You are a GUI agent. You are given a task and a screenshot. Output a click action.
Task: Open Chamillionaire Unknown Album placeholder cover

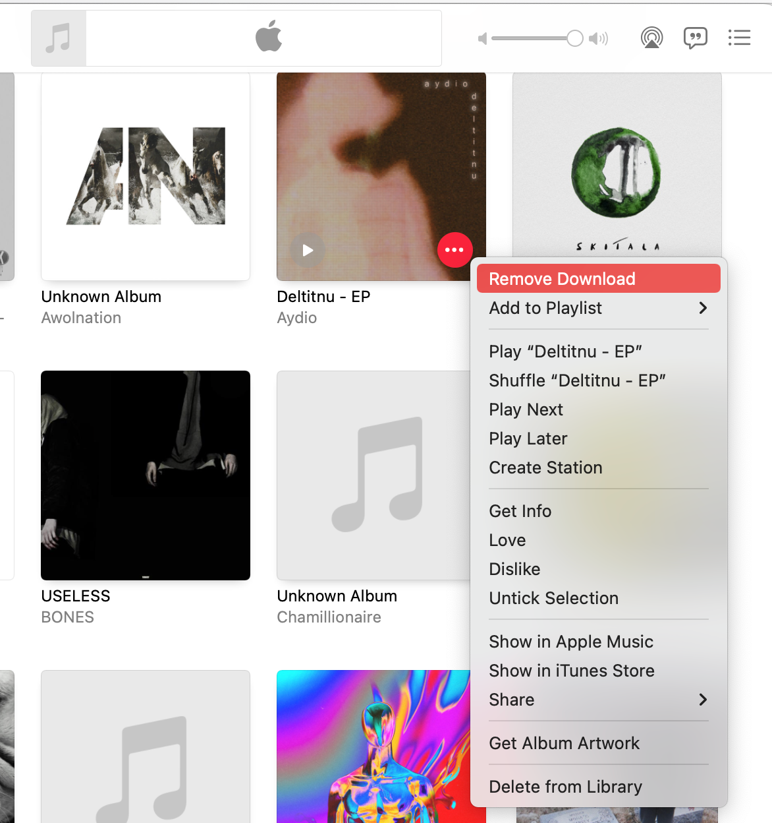[374, 475]
